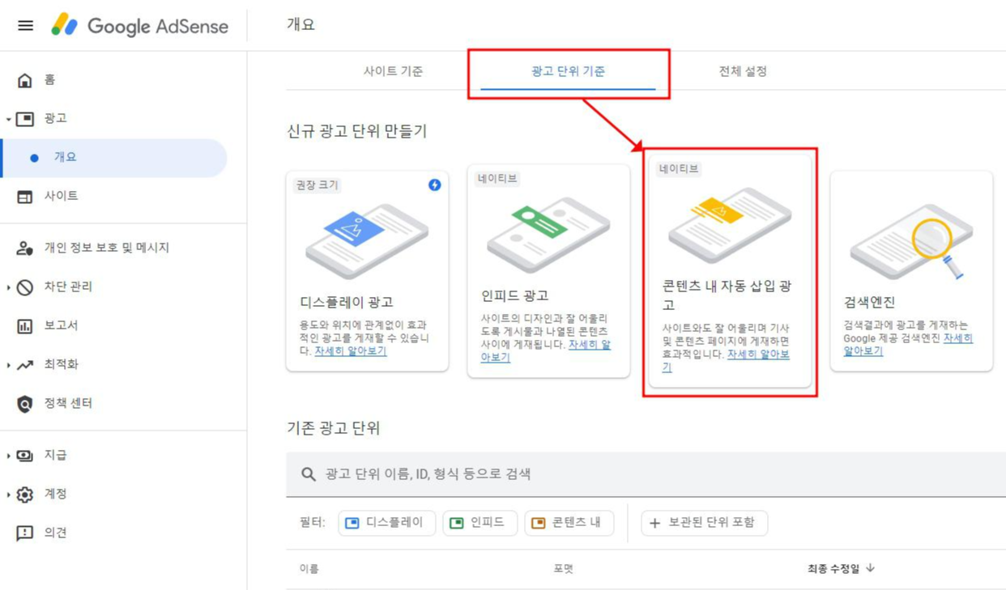Screen dimensions: 1006x590
Task: Open the navigation hamburger menu
Action: pos(24,25)
